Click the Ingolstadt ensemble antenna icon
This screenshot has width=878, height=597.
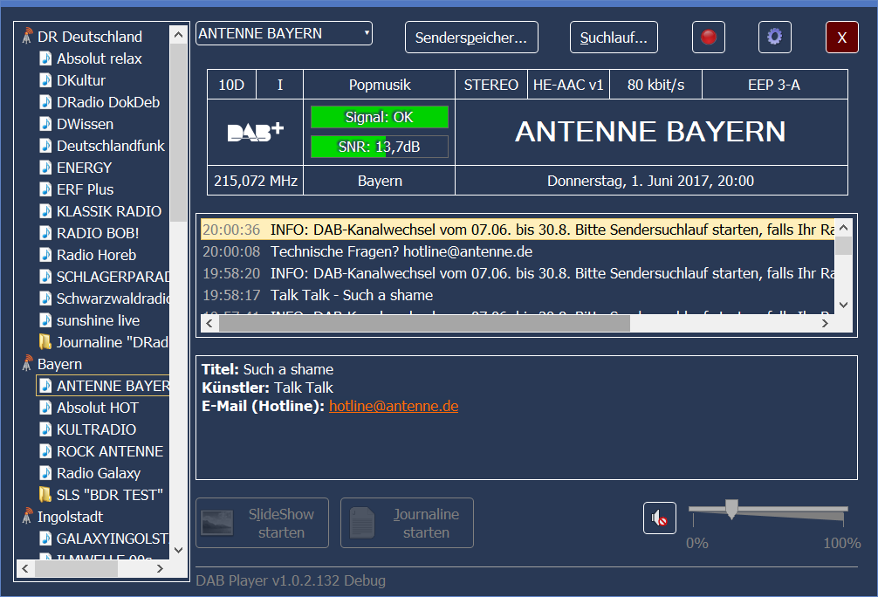27,517
